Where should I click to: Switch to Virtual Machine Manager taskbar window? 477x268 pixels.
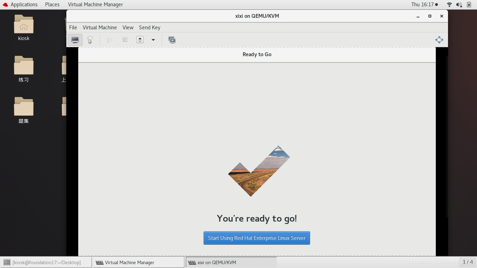coord(138,262)
